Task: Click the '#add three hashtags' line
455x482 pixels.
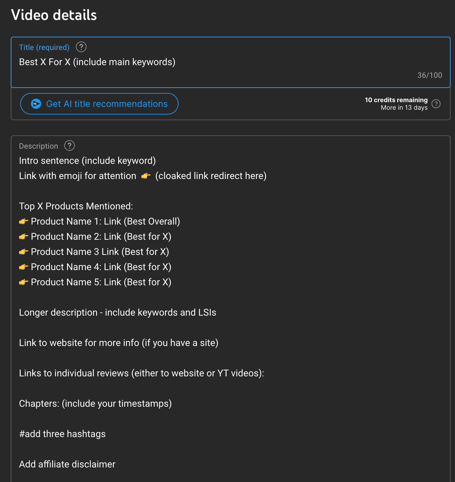Action: click(x=62, y=434)
